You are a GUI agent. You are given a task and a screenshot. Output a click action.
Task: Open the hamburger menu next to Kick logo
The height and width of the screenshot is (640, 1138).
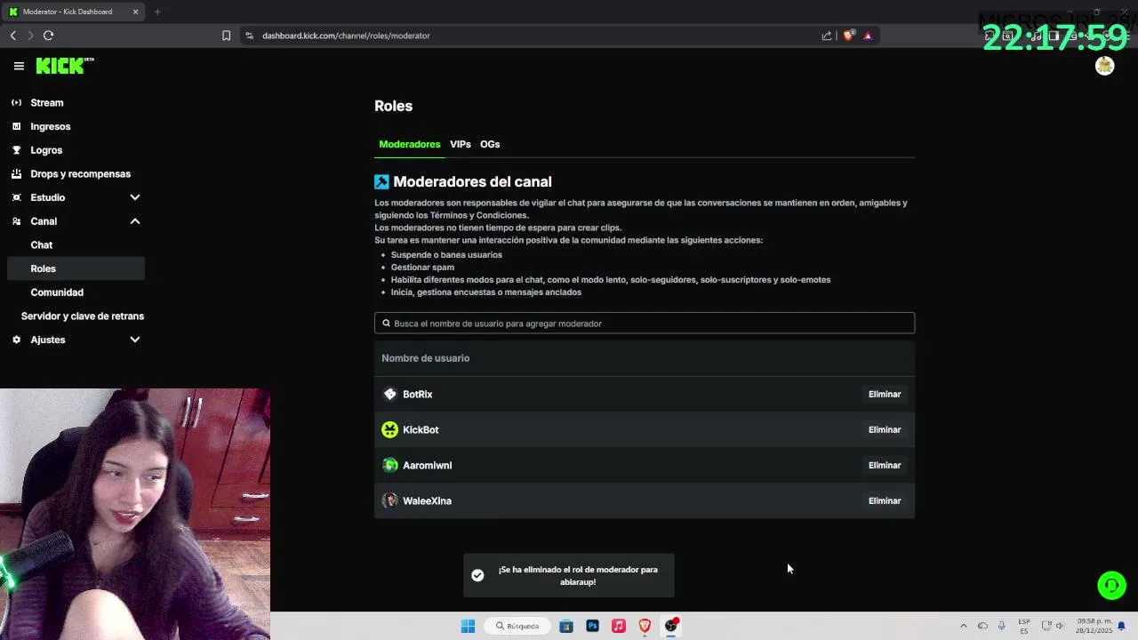[19, 66]
